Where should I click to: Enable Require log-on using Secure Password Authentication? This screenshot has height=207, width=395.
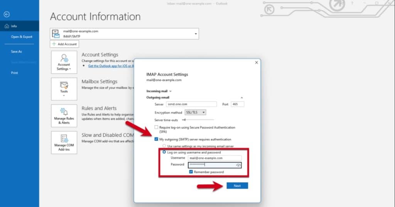pyautogui.click(x=157, y=128)
